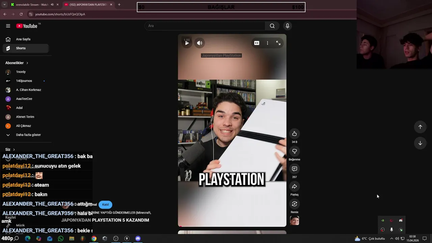Open the Ahmet Terim channel

(25, 117)
